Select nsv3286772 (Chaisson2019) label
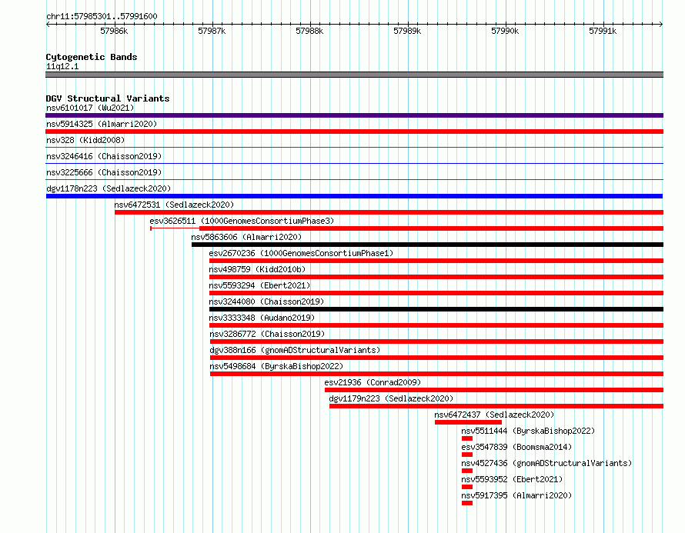The height and width of the screenshot is (533, 685). pyautogui.click(x=267, y=334)
